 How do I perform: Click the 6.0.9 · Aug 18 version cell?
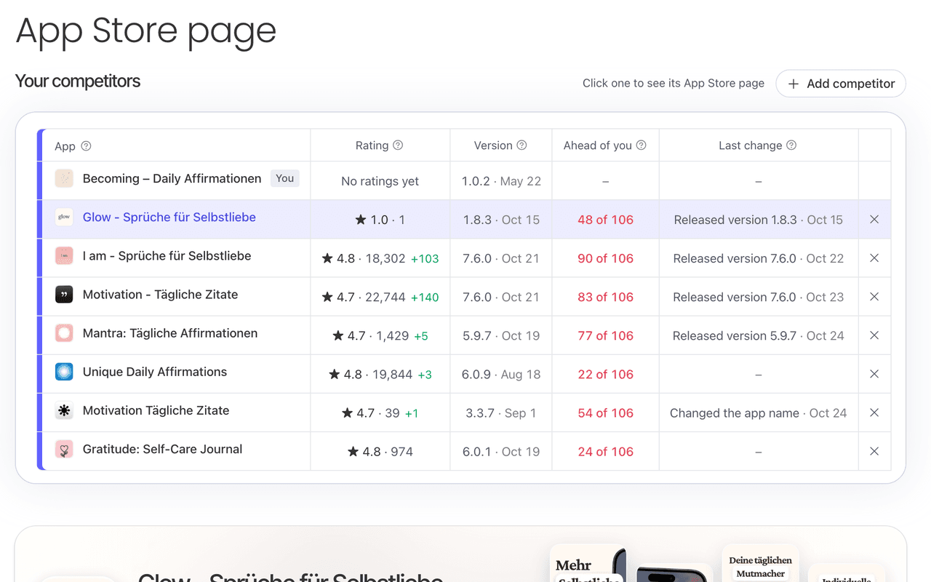[x=501, y=374]
